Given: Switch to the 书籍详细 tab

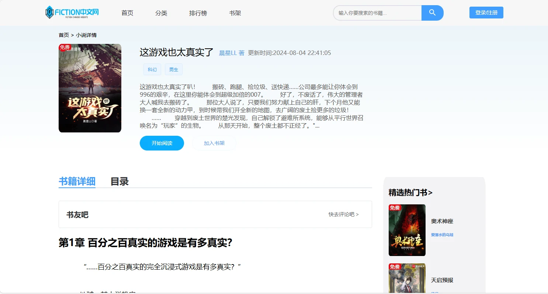Looking at the screenshot, I should click(x=77, y=181).
